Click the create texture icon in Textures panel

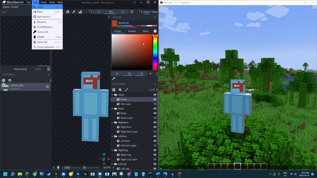tap(10, 80)
